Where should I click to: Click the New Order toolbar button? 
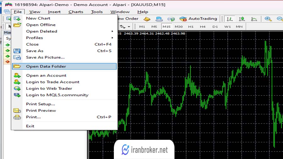(x=128, y=19)
